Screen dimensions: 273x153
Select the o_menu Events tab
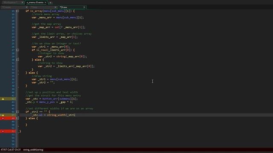click(35, 3)
